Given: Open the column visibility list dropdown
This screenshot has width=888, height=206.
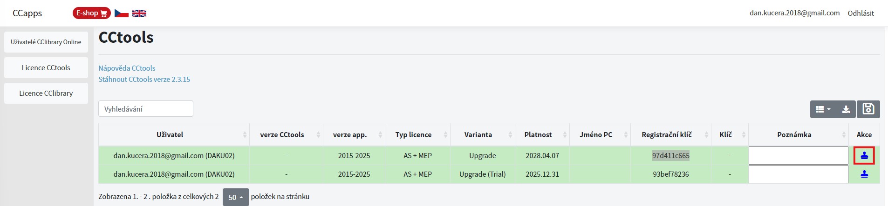Looking at the screenshot, I should click(823, 109).
